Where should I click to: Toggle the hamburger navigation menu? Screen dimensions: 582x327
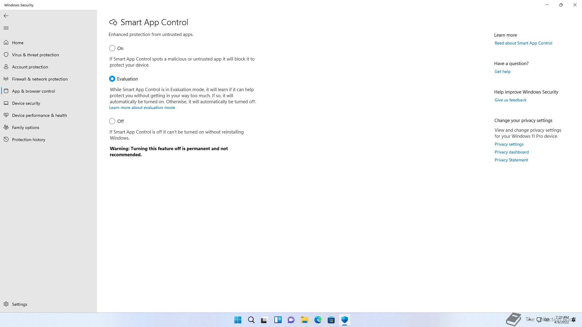6,28
